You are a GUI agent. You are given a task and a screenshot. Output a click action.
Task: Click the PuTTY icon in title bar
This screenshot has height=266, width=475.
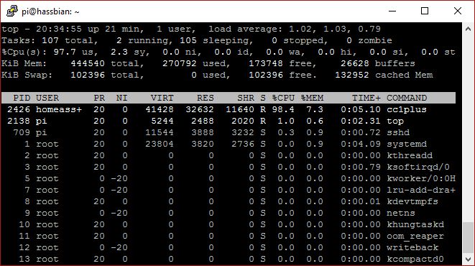(x=11, y=12)
